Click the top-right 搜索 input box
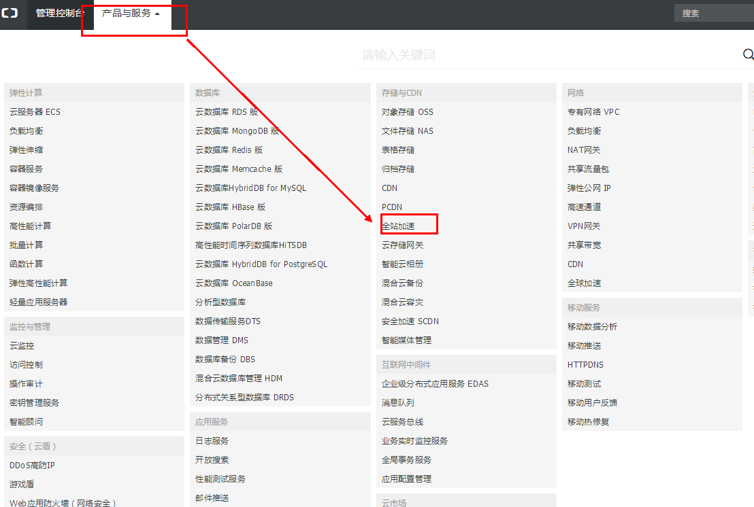754x507 pixels. click(x=715, y=14)
